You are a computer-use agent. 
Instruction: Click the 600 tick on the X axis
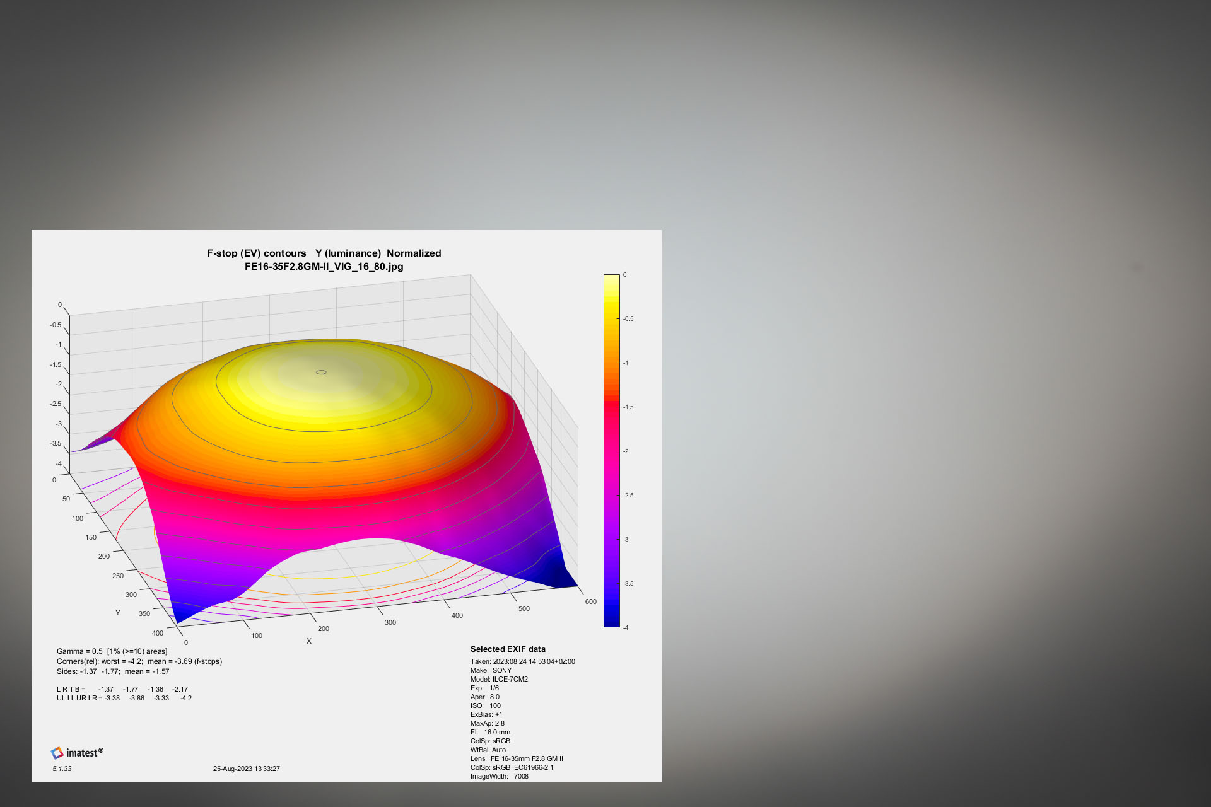[x=590, y=601]
